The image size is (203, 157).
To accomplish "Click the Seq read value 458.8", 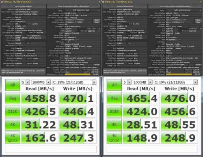I will click(x=40, y=98).
